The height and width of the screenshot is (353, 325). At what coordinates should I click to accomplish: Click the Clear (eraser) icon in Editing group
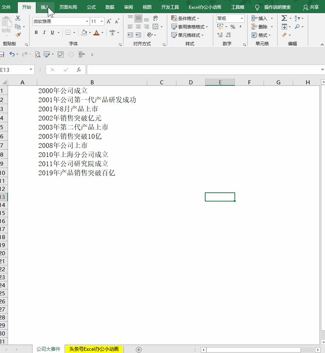[x=284, y=35]
